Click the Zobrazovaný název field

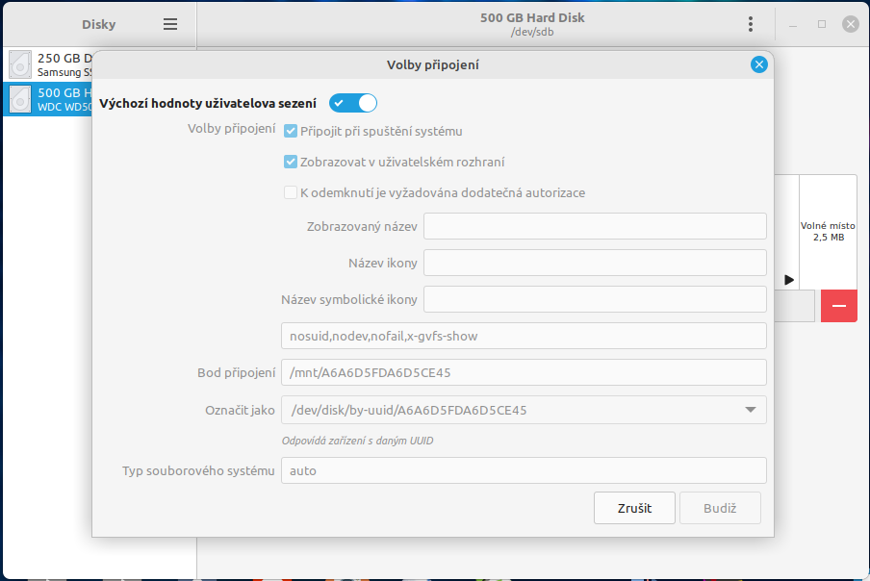(x=595, y=226)
